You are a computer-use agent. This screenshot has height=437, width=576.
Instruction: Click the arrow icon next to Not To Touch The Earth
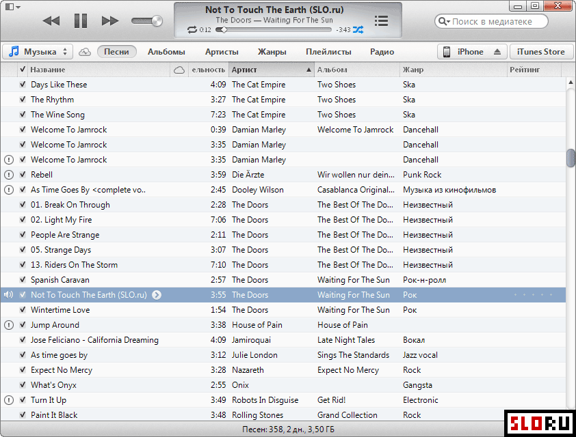click(157, 295)
